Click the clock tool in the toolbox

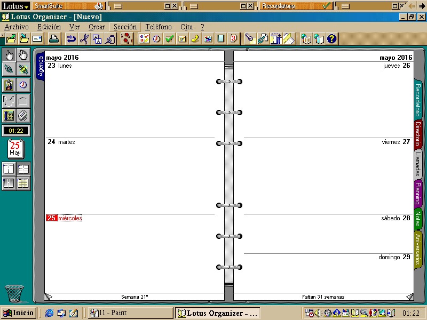click(x=23, y=85)
